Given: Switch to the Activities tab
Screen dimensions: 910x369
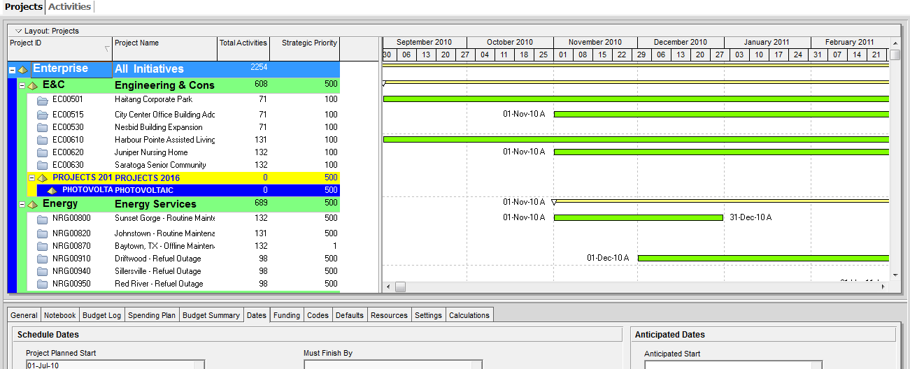Looking at the screenshot, I should pyautogui.click(x=69, y=7).
